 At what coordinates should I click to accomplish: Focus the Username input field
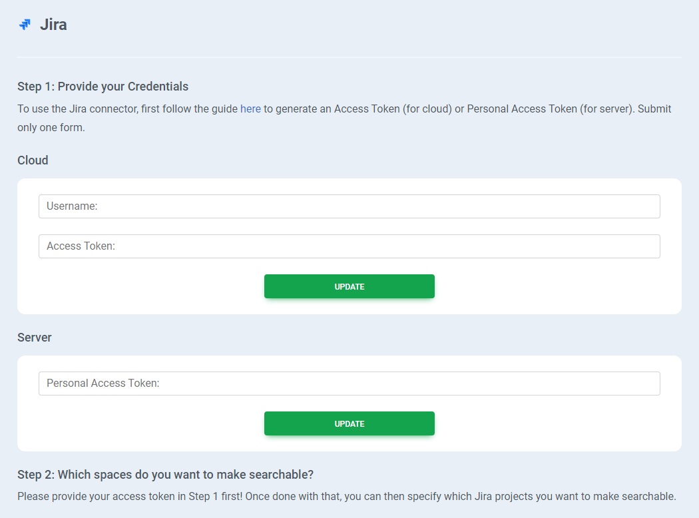(x=349, y=206)
